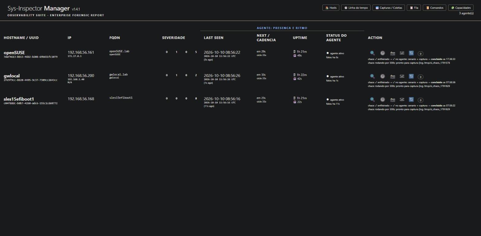This screenshot has width=481, height=236.
Task: Click the queue counter badge for gwlocal
Action: pyautogui.click(x=421, y=77)
